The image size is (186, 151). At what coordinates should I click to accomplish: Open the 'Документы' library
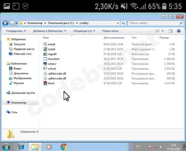(x=19, y=73)
